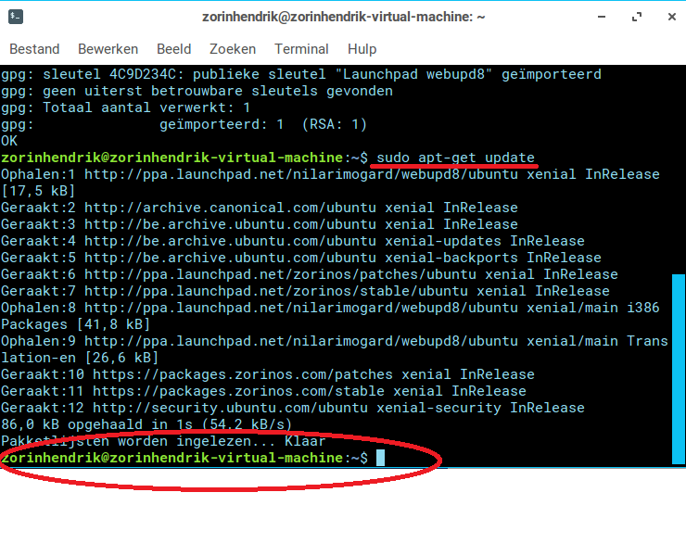Click the underlined sudo apt-get update command

coord(455,158)
